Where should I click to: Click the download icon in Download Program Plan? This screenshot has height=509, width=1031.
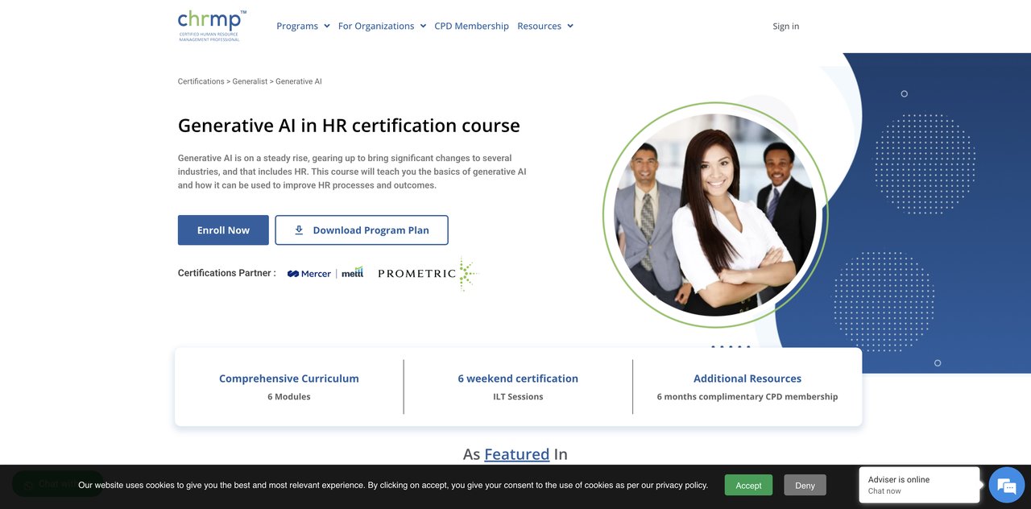pos(299,230)
